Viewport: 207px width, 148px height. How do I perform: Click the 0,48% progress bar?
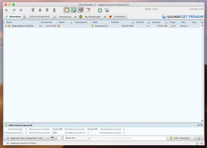point(173,26)
